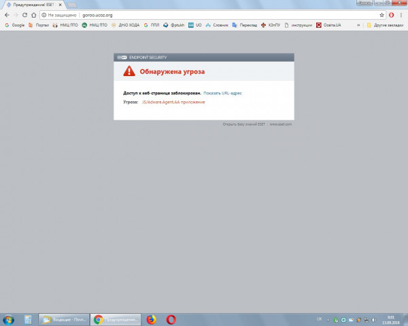Open the НМЦ ПТО bookmark with green icon
Image resolution: width=408 pixels, height=326 pixels.
pyautogui.click(x=95, y=25)
